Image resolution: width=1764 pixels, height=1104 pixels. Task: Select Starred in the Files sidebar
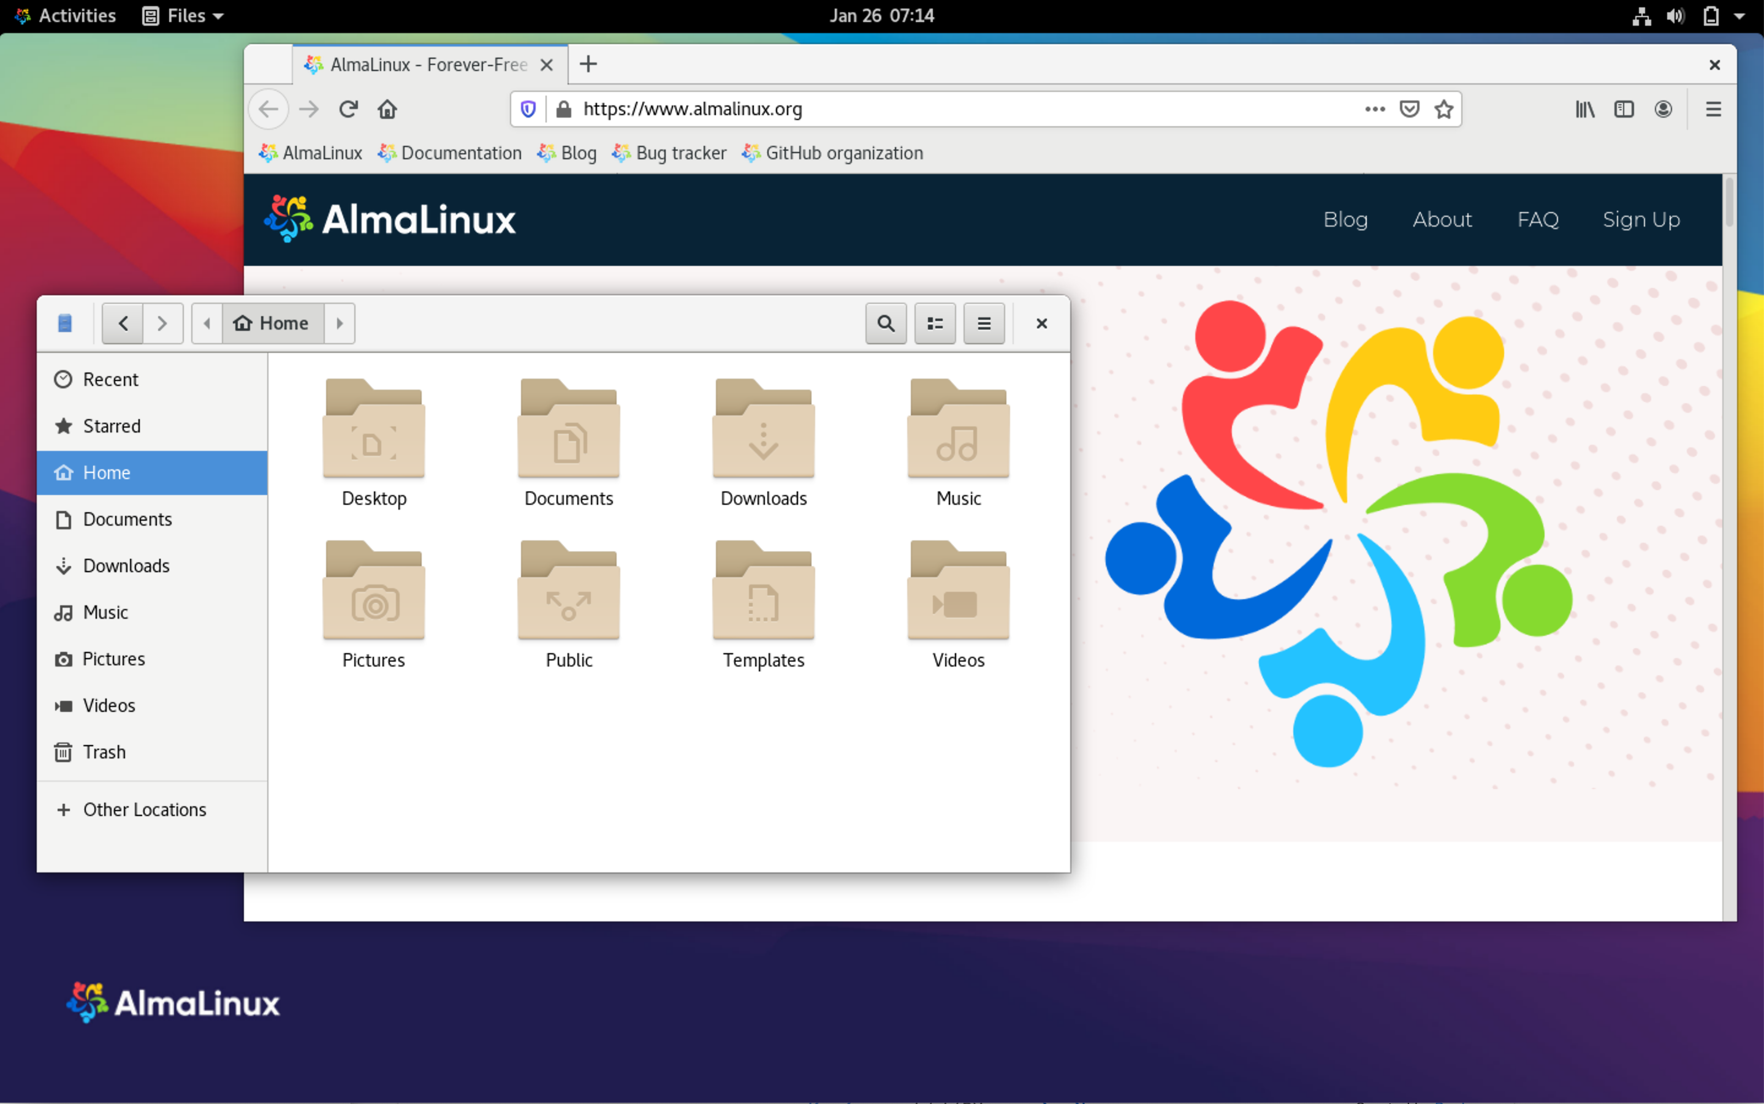152,426
